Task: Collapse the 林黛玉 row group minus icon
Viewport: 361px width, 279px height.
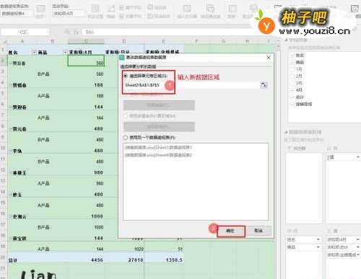Action: coord(10,173)
